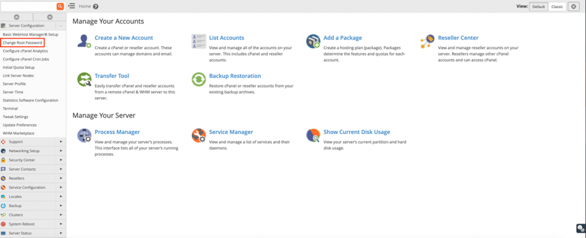Toggle the sidebar with the hamburger icon
The width and height of the screenshot is (586, 238).
[x=72, y=6]
